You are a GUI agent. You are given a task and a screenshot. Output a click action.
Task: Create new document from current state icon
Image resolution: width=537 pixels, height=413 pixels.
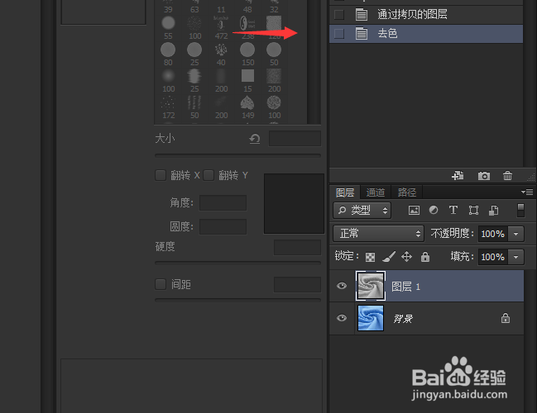pos(458,176)
